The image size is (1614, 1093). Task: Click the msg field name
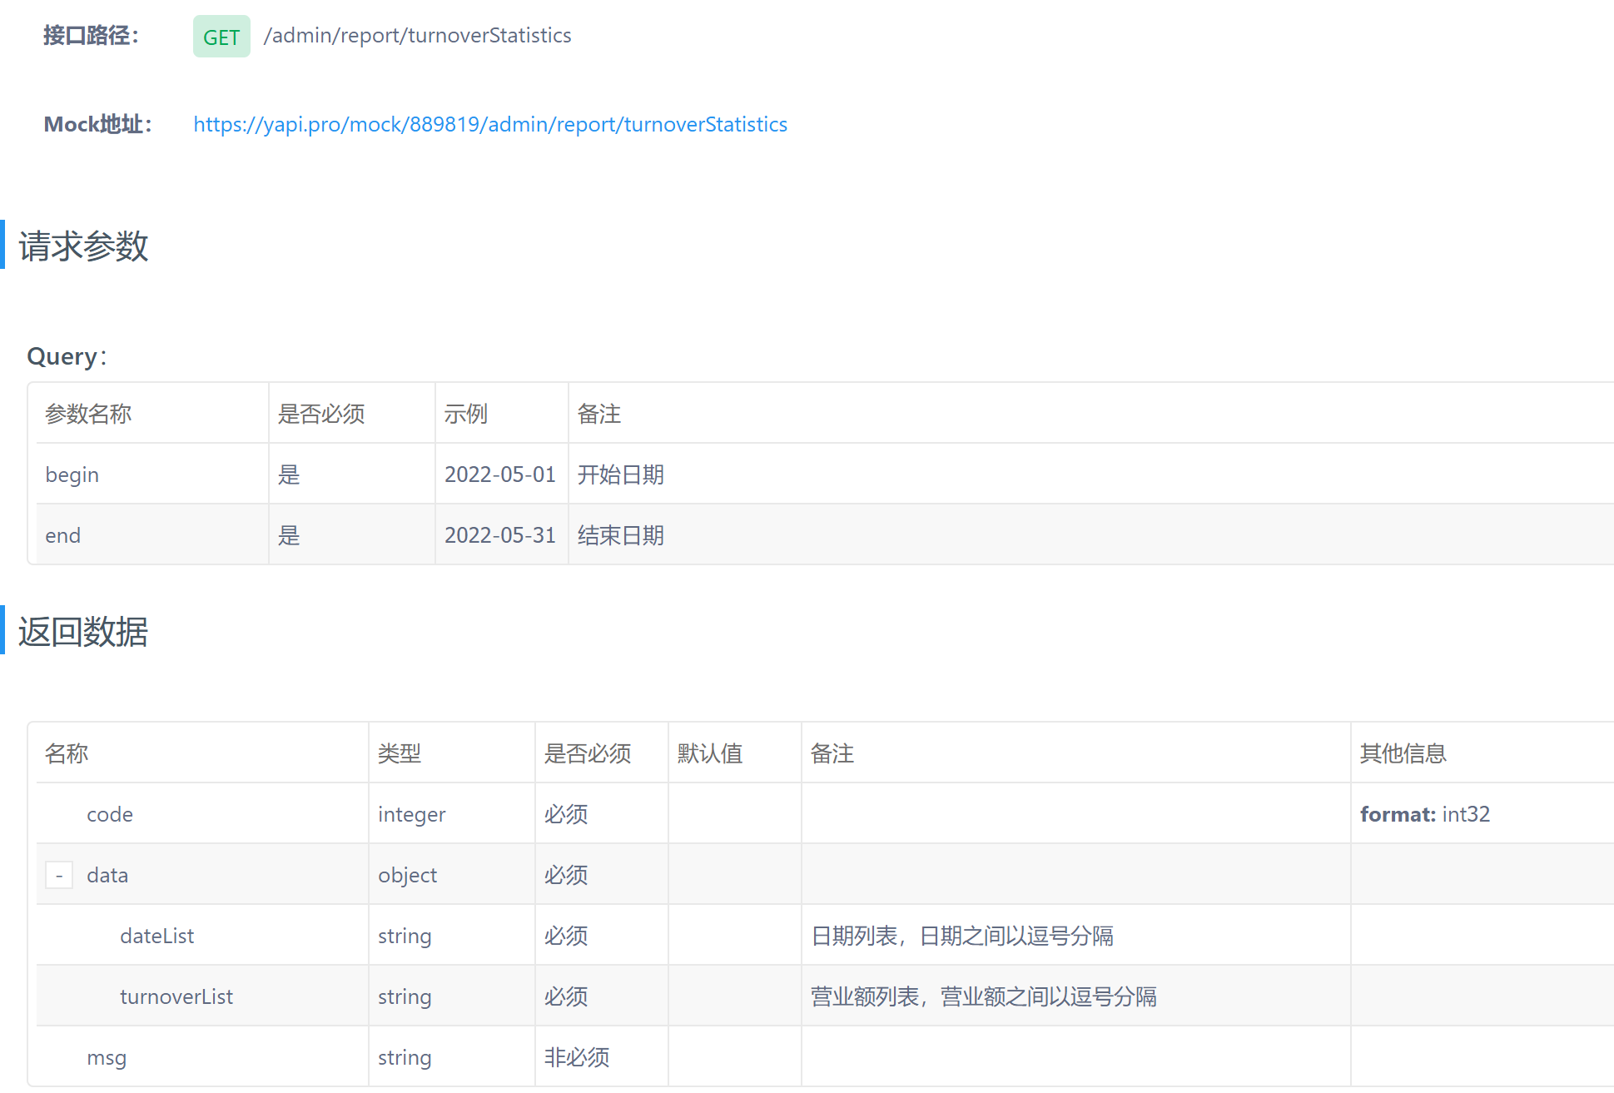(107, 1057)
